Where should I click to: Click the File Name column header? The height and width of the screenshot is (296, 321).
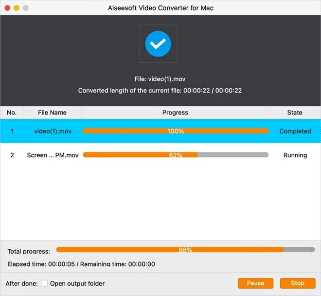click(x=53, y=112)
